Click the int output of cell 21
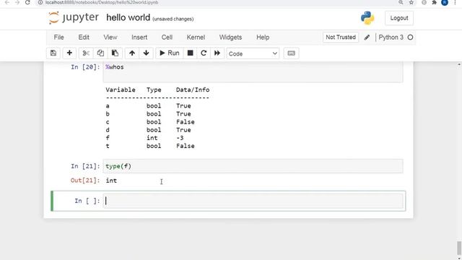This screenshot has height=260, width=462. 111,181
